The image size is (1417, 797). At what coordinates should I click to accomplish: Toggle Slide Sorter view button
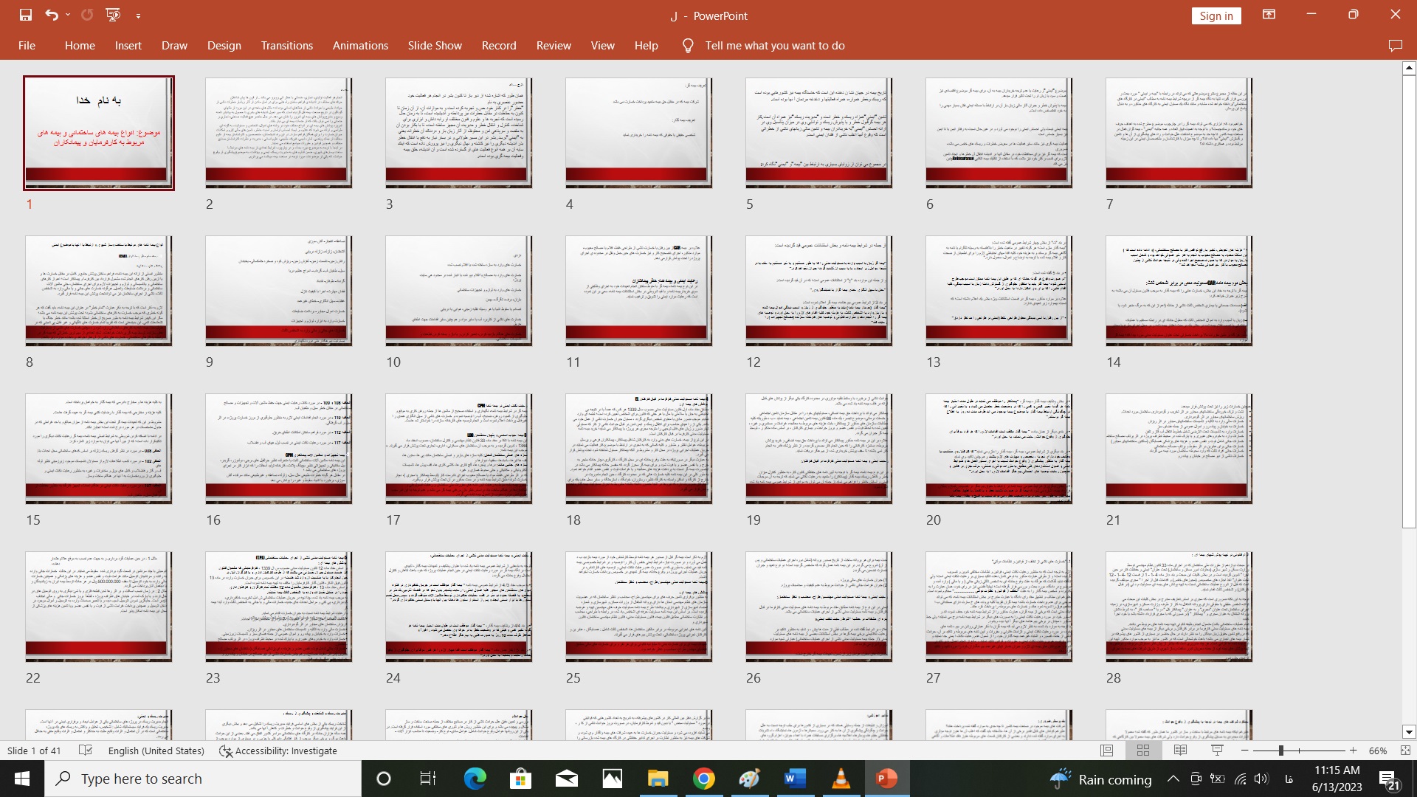[x=1143, y=751]
